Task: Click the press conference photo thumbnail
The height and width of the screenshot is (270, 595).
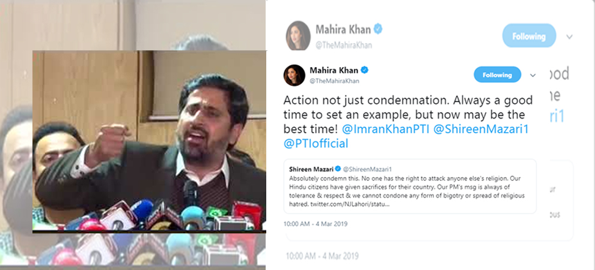Action: (x=149, y=142)
